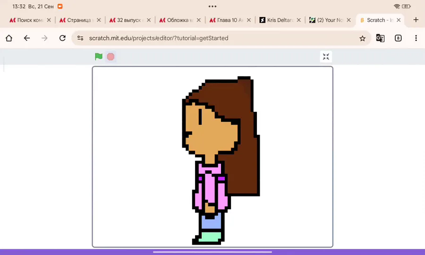This screenshot has width=425, height=255.
Task: Exit full screen stage mode
Action: click(x=326, y=57)
